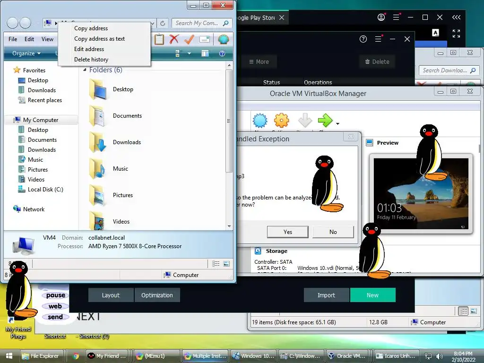Click the VM preview thumbnail

coord(421,193)
